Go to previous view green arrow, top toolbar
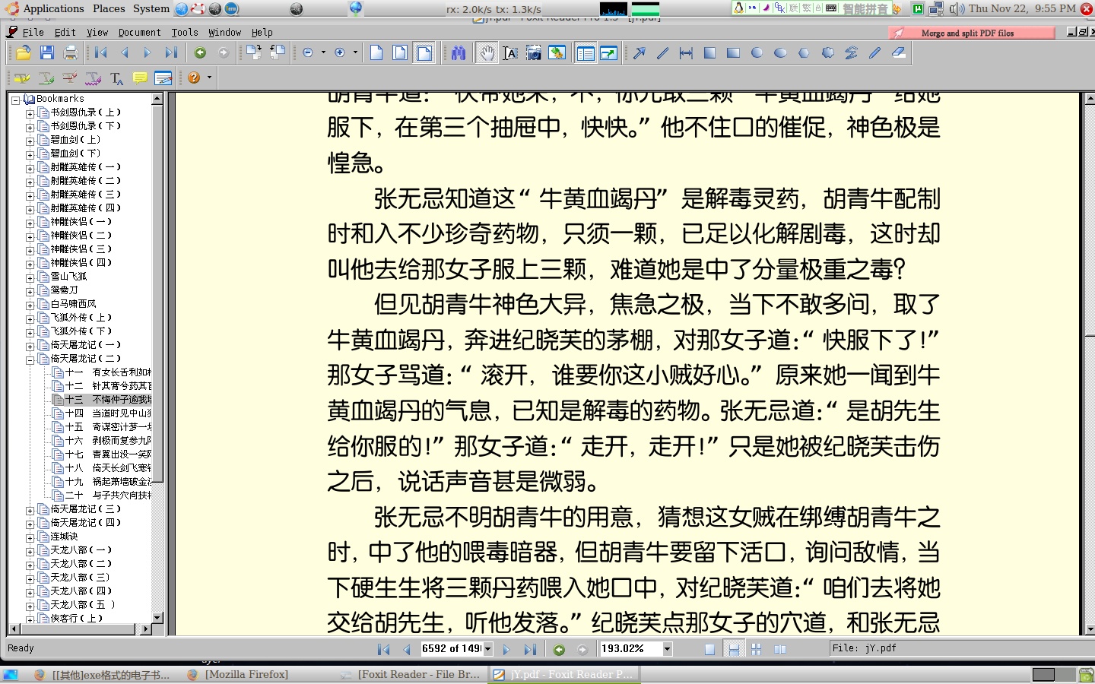Image resolution: width=1095 pixels, height=684 pixels. click(201, 52)
